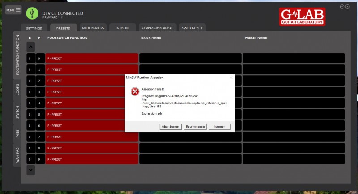Open the MIDI DEVICES tab

(93, 28)
